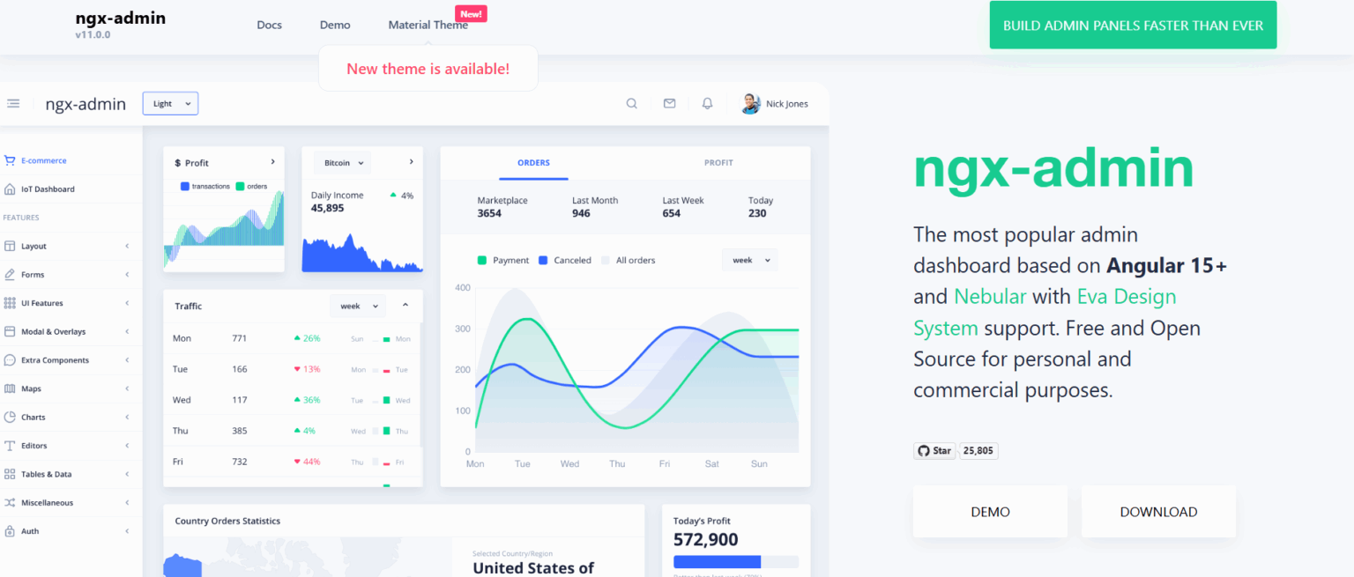1354x577 pixels.
Task: Click the IoT Dashboard home icon
Action: click(x=11, y=189)
